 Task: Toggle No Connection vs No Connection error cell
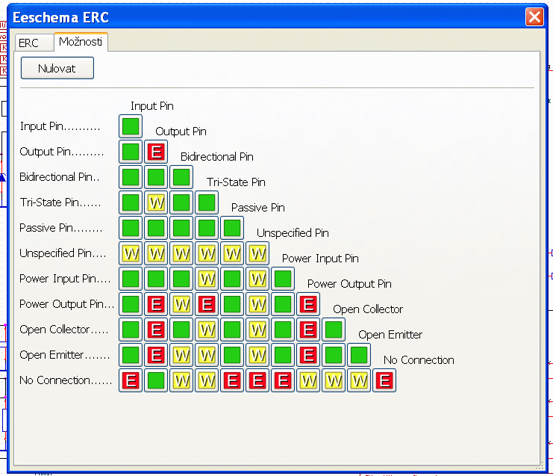pos(384,380)
